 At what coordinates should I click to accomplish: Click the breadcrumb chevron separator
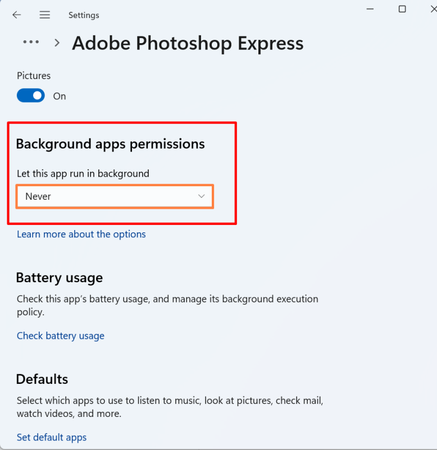(x=57, y=43)
